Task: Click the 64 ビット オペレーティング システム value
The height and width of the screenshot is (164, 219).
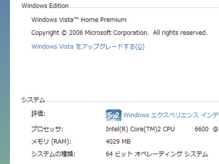Action: click(x=157, y=154)
